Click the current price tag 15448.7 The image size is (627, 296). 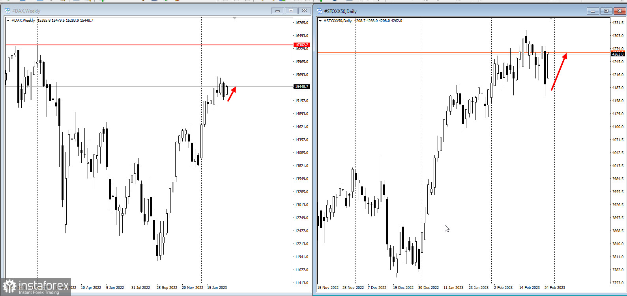302,87
